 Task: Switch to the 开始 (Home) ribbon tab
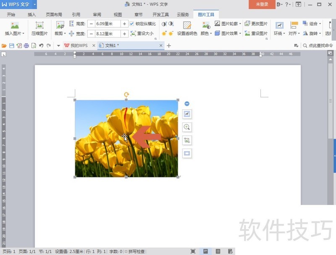click(11, 14)
